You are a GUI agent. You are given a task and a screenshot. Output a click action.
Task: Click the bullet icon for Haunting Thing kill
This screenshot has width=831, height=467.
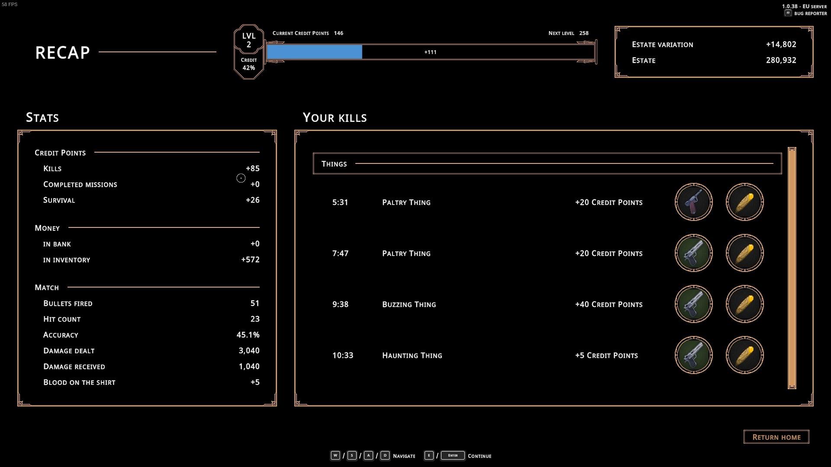[744, 355]
